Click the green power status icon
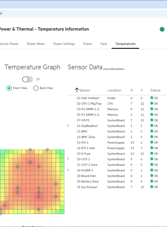This screenshot has width=167, height=227. [x=162, y=29]
